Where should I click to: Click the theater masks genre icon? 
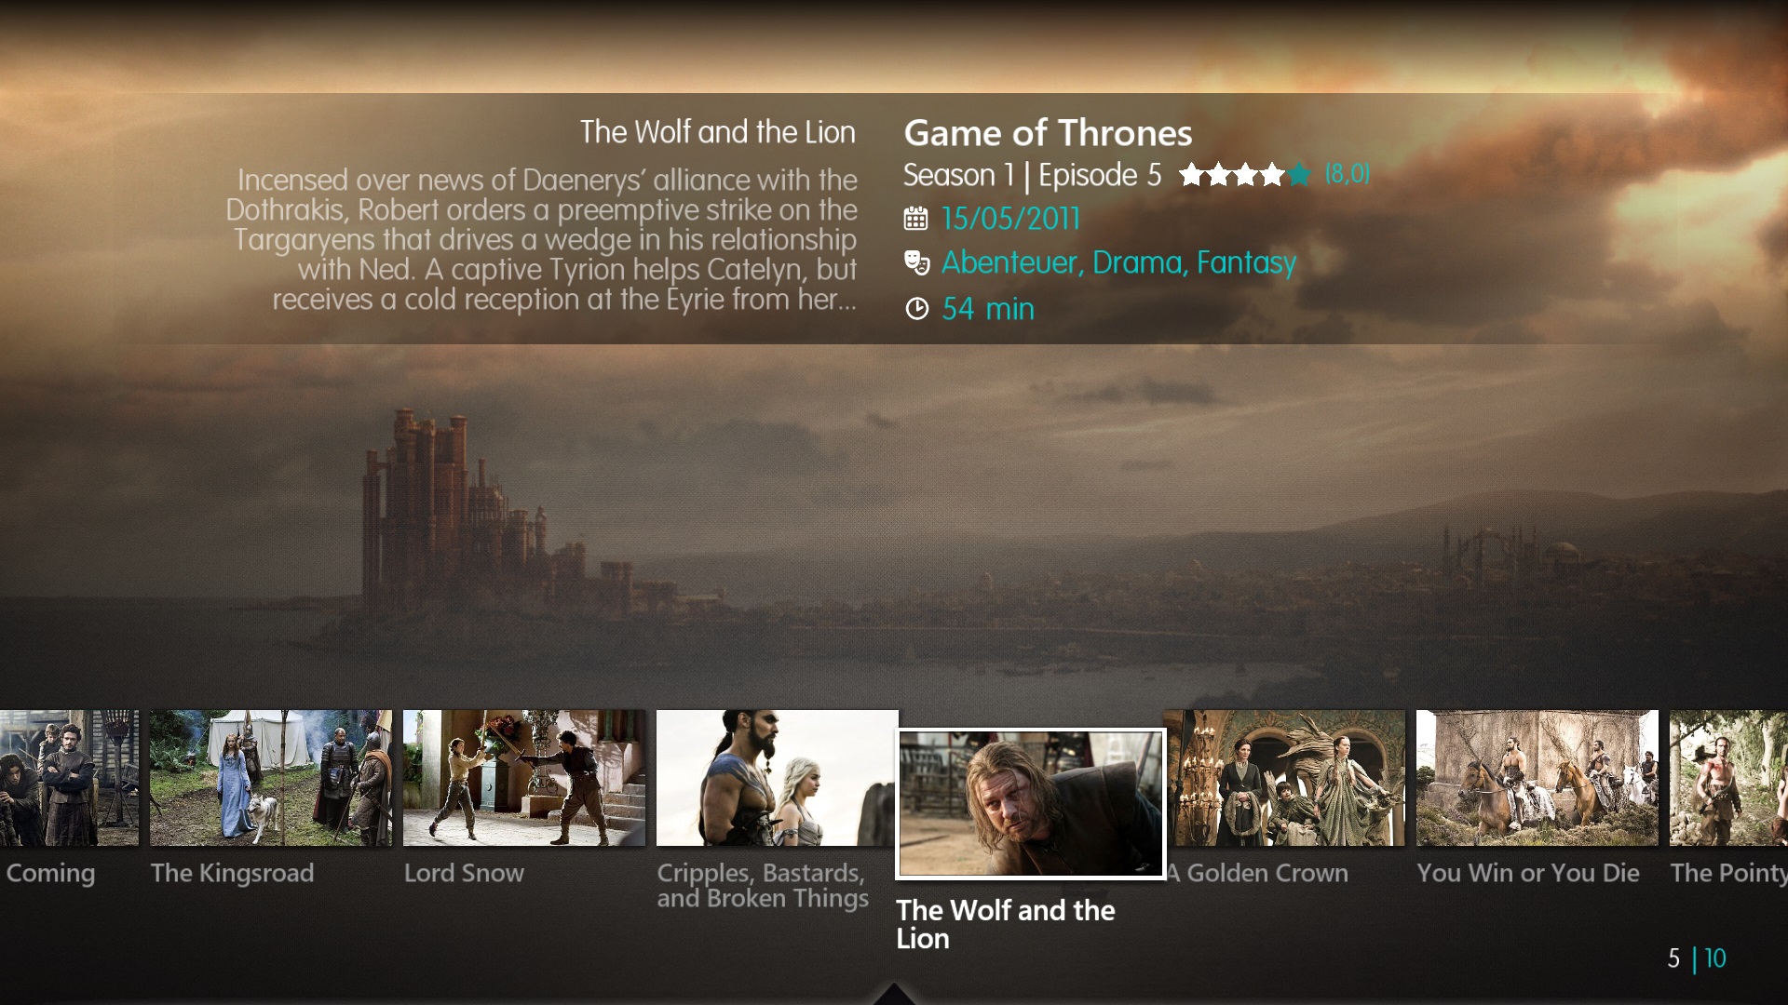[917, 263]
